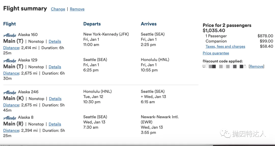Click the Flight summary heading
This screenshot has width=275, height=146.
pyautogui.click(x=25, y=9)
